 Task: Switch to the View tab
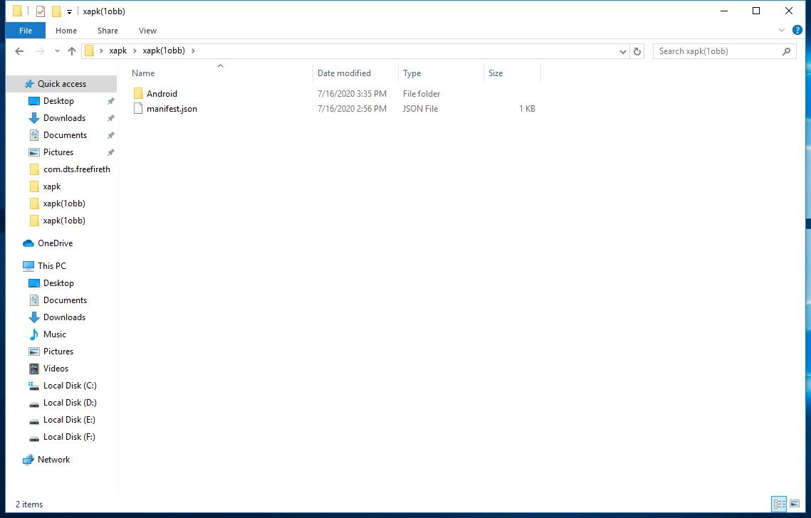(147, 31)
